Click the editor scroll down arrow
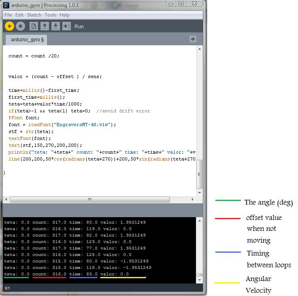This screenshot has height=296, width=298. coord(200,193)
